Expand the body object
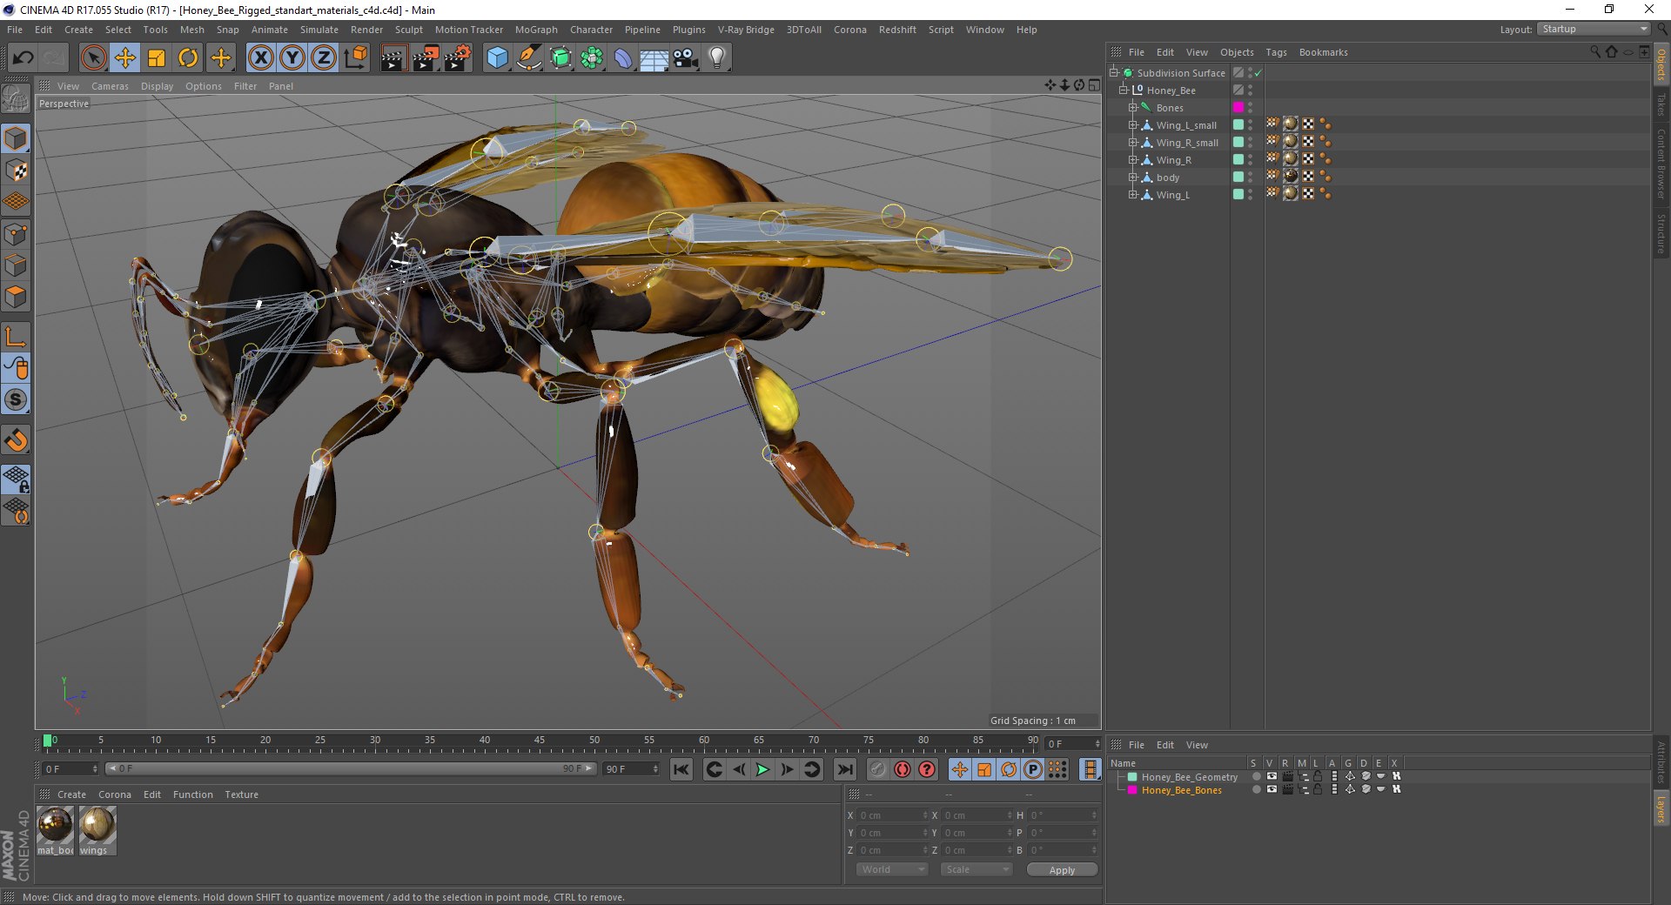 (1133, 177)
